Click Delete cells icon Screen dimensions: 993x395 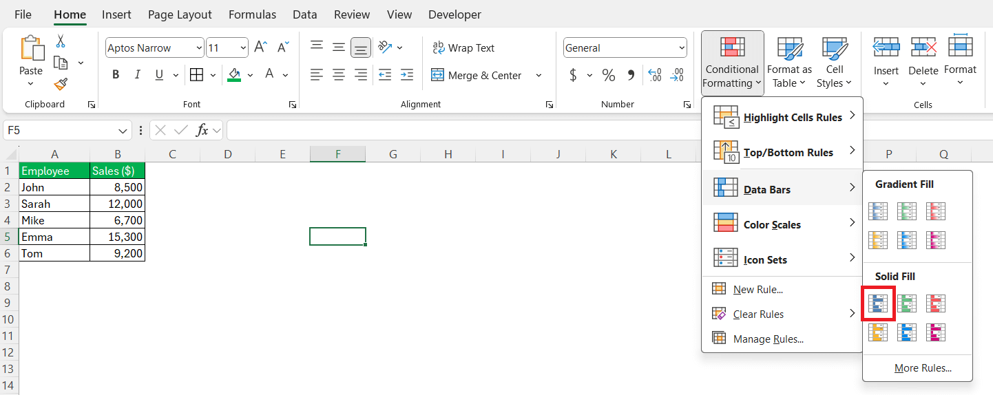pos(923,47)
